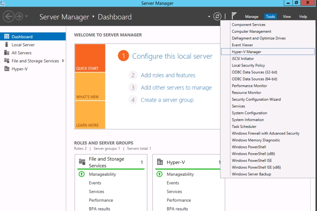Open the notifications flag icon
317x211 pixels.
[x=234, y=16]
